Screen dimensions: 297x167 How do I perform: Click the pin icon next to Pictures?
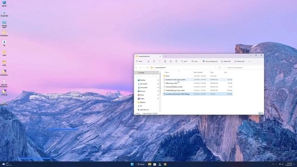pyautogui.click(x=158, y=91)
